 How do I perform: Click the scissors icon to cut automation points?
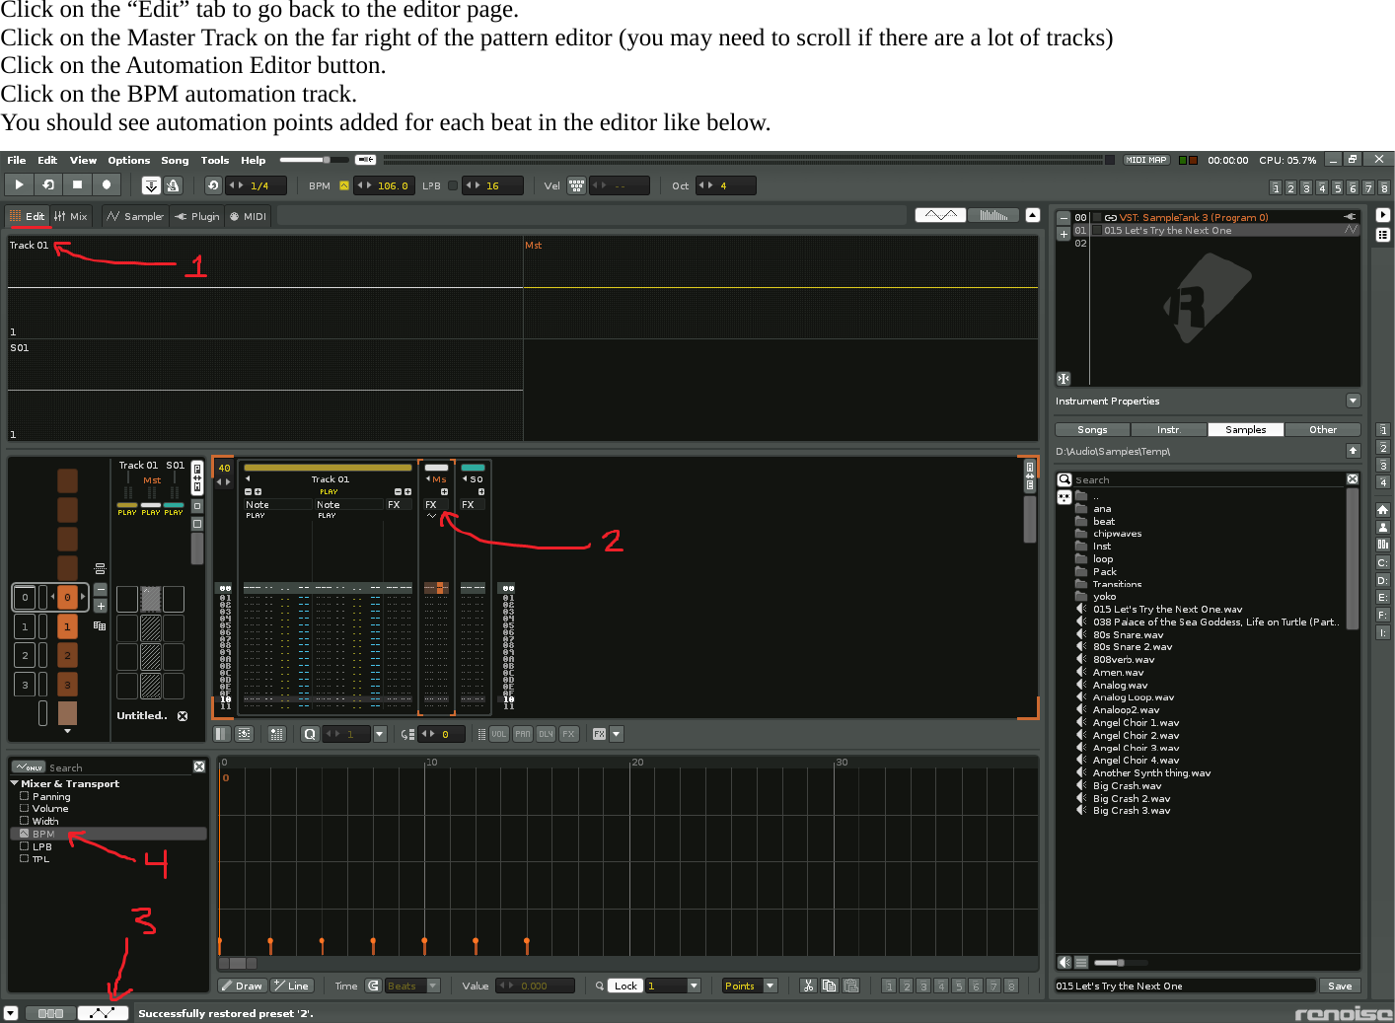[x=807, y=985]
